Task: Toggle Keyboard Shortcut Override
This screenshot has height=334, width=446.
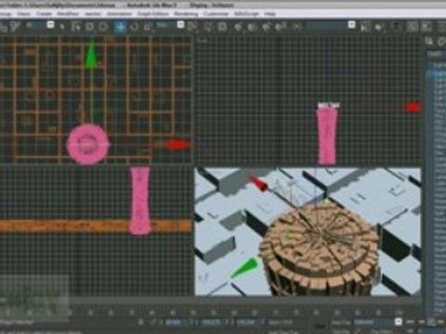Action: tap(222, 27)
